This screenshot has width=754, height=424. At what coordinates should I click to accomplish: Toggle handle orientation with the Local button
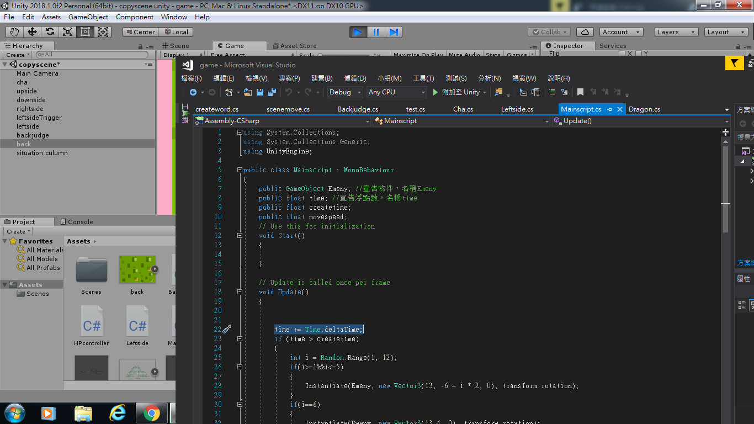click(x=176, y=31)
